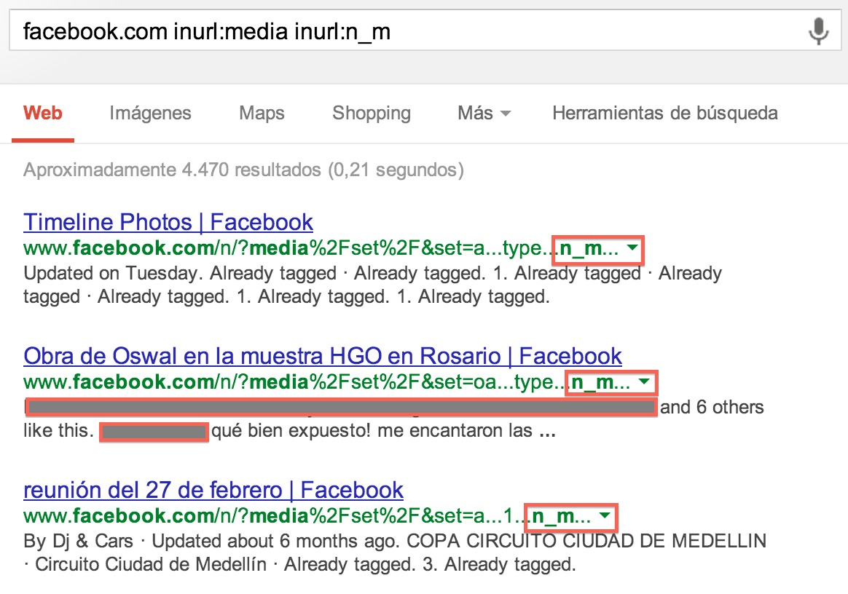This screenshot has height=594, width=848.
Task: Click the reunión del 27 green URL text
Action: pos(307,516)
